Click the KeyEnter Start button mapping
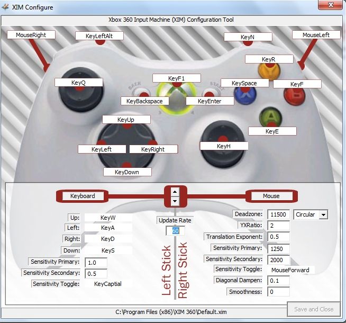Image resolution: width=346 pixels, height=323 pixels. coord(210,101)
